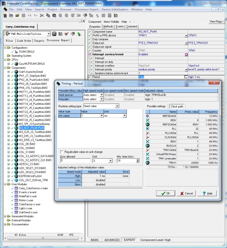The height and width of the screenshot is (248, 227).
Task: Open Clock source Auto select dropdown
Action: [101, 95]
